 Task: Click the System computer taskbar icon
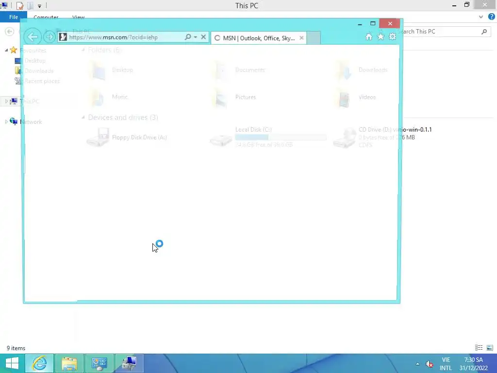tap(129, 363)
